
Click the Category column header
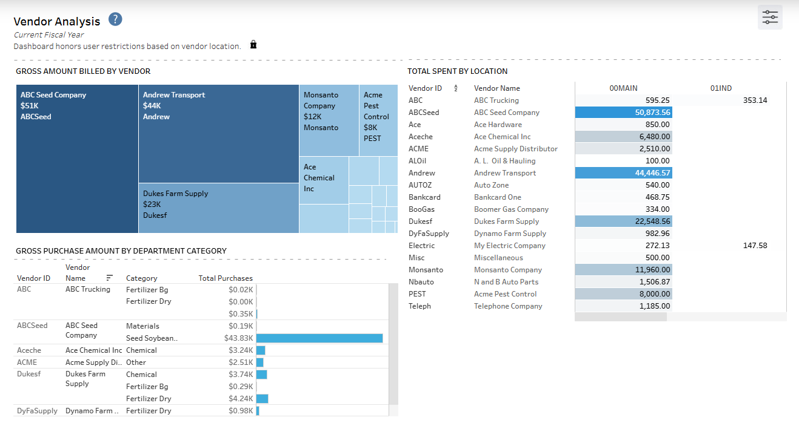pos(142,278)
